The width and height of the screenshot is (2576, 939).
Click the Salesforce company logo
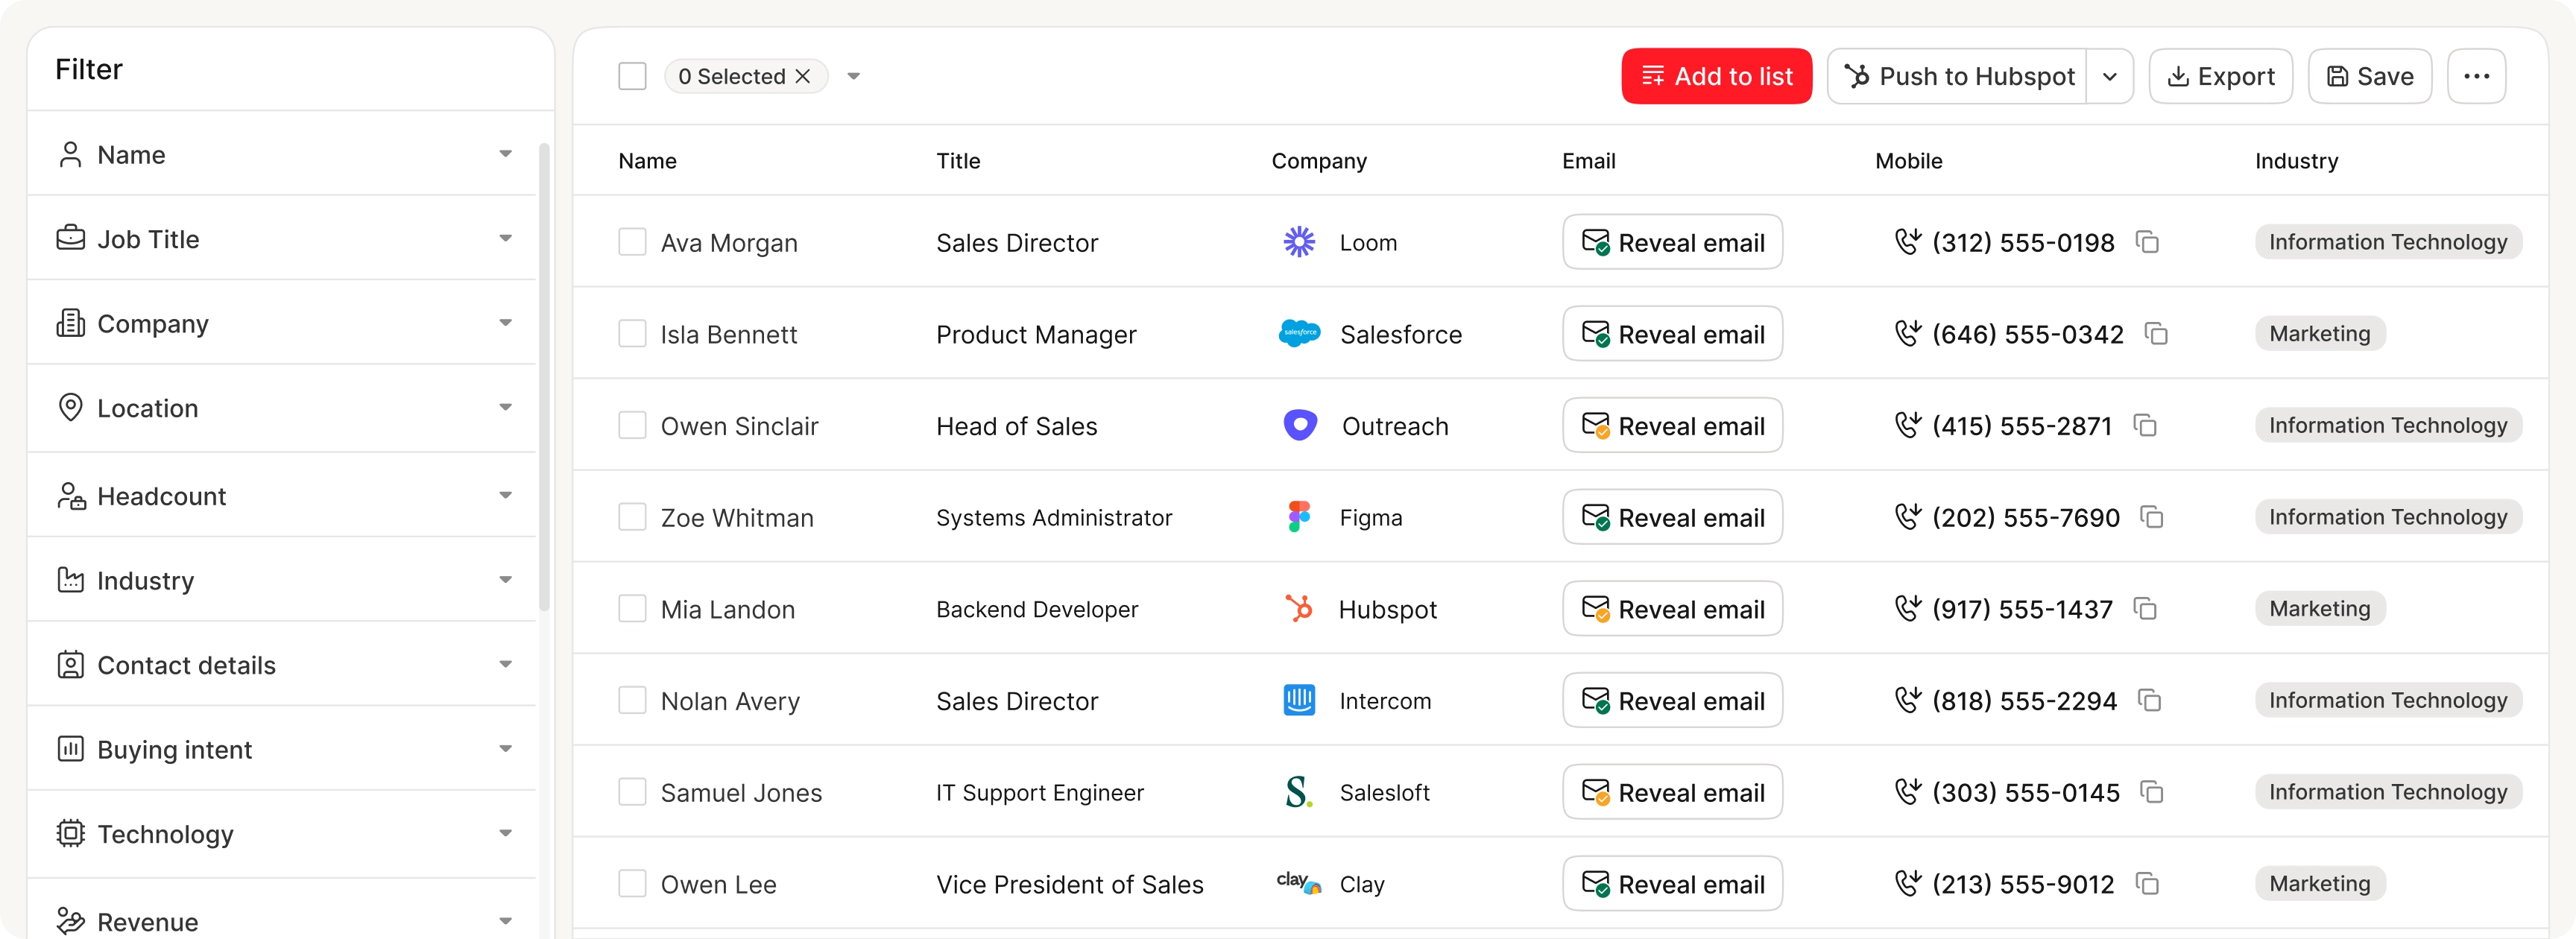[1299, 334]
